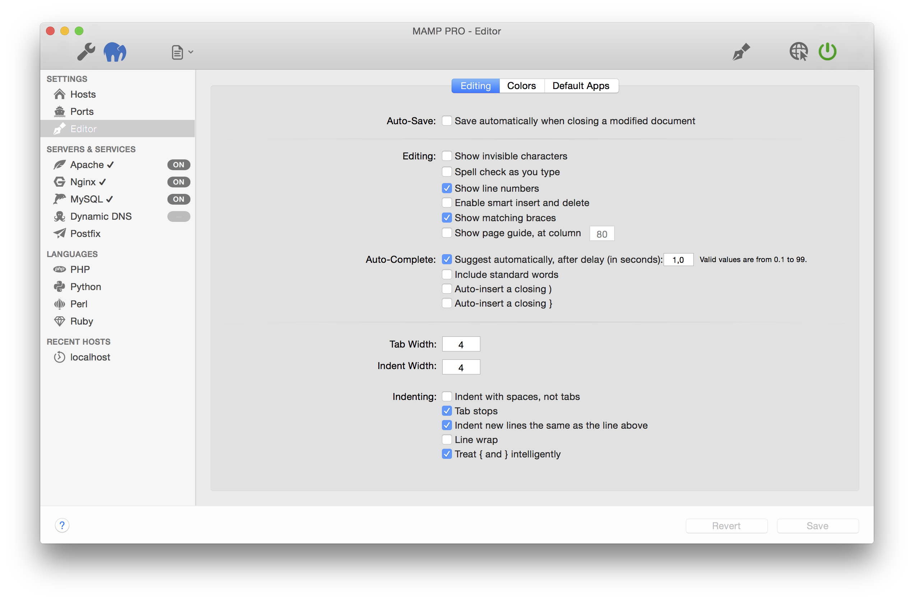
Task: Enable Auto-insert a closing parenthesis
Action: [x=447, y=289]
